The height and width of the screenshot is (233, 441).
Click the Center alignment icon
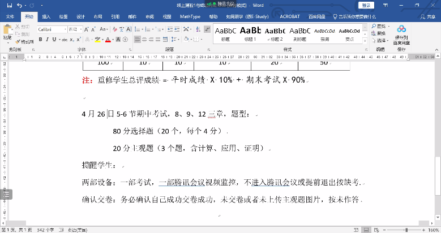[x=146, y=40]
